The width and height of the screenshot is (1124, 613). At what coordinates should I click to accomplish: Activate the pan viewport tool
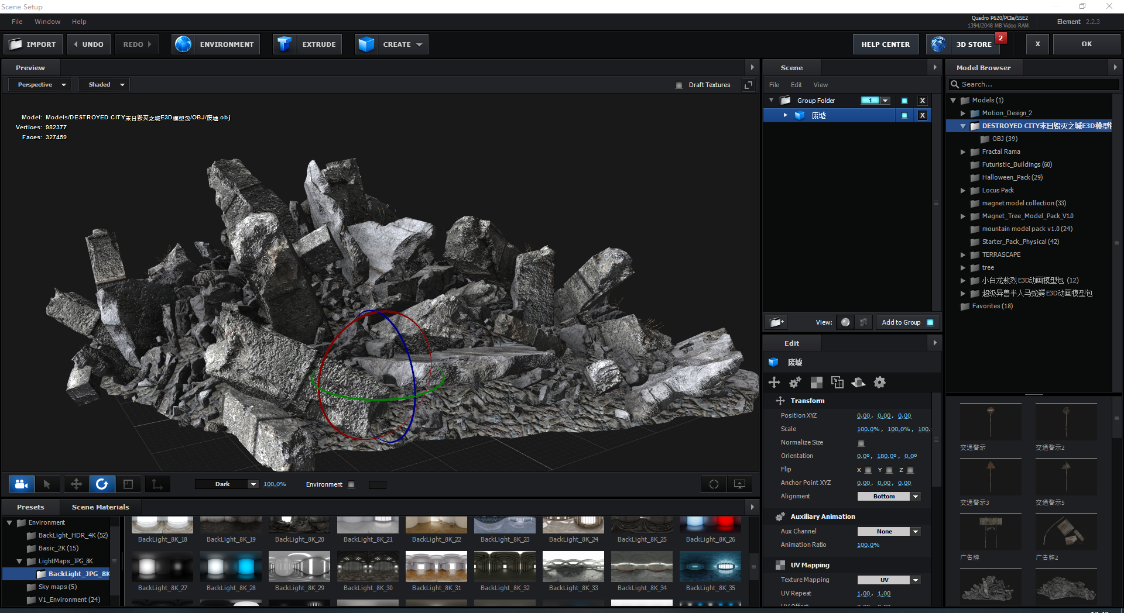pos(76,484)
